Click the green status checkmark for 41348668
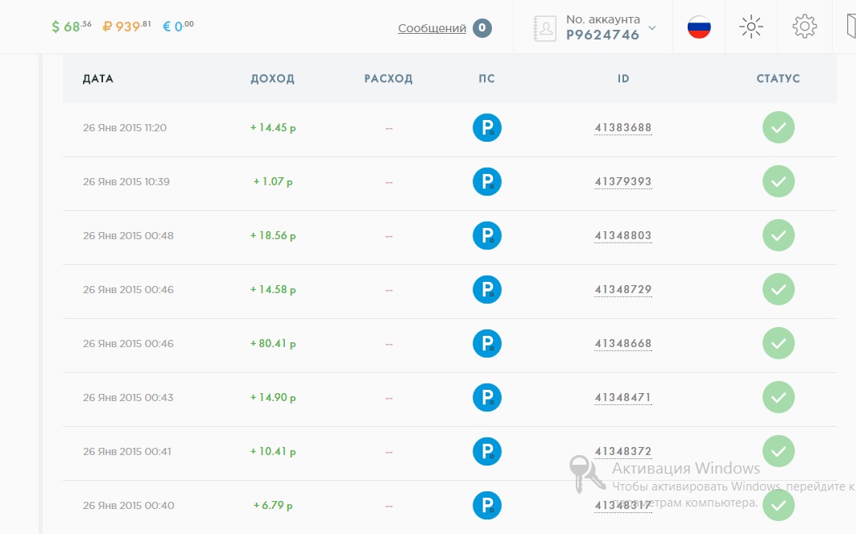856x534 pixels. [779, 343]
